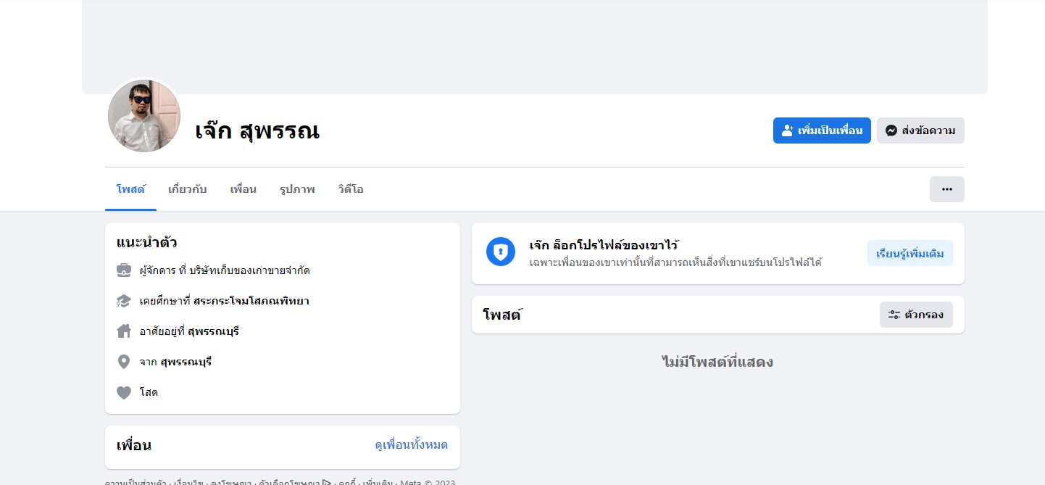Click the เรียนรู้เพิ่มเติม button
This screenshot has height=485, width=1045.
(x=909, y=253)
